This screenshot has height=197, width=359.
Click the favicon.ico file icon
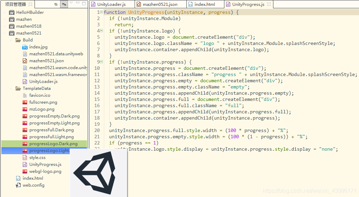click(x=25, y=95)
